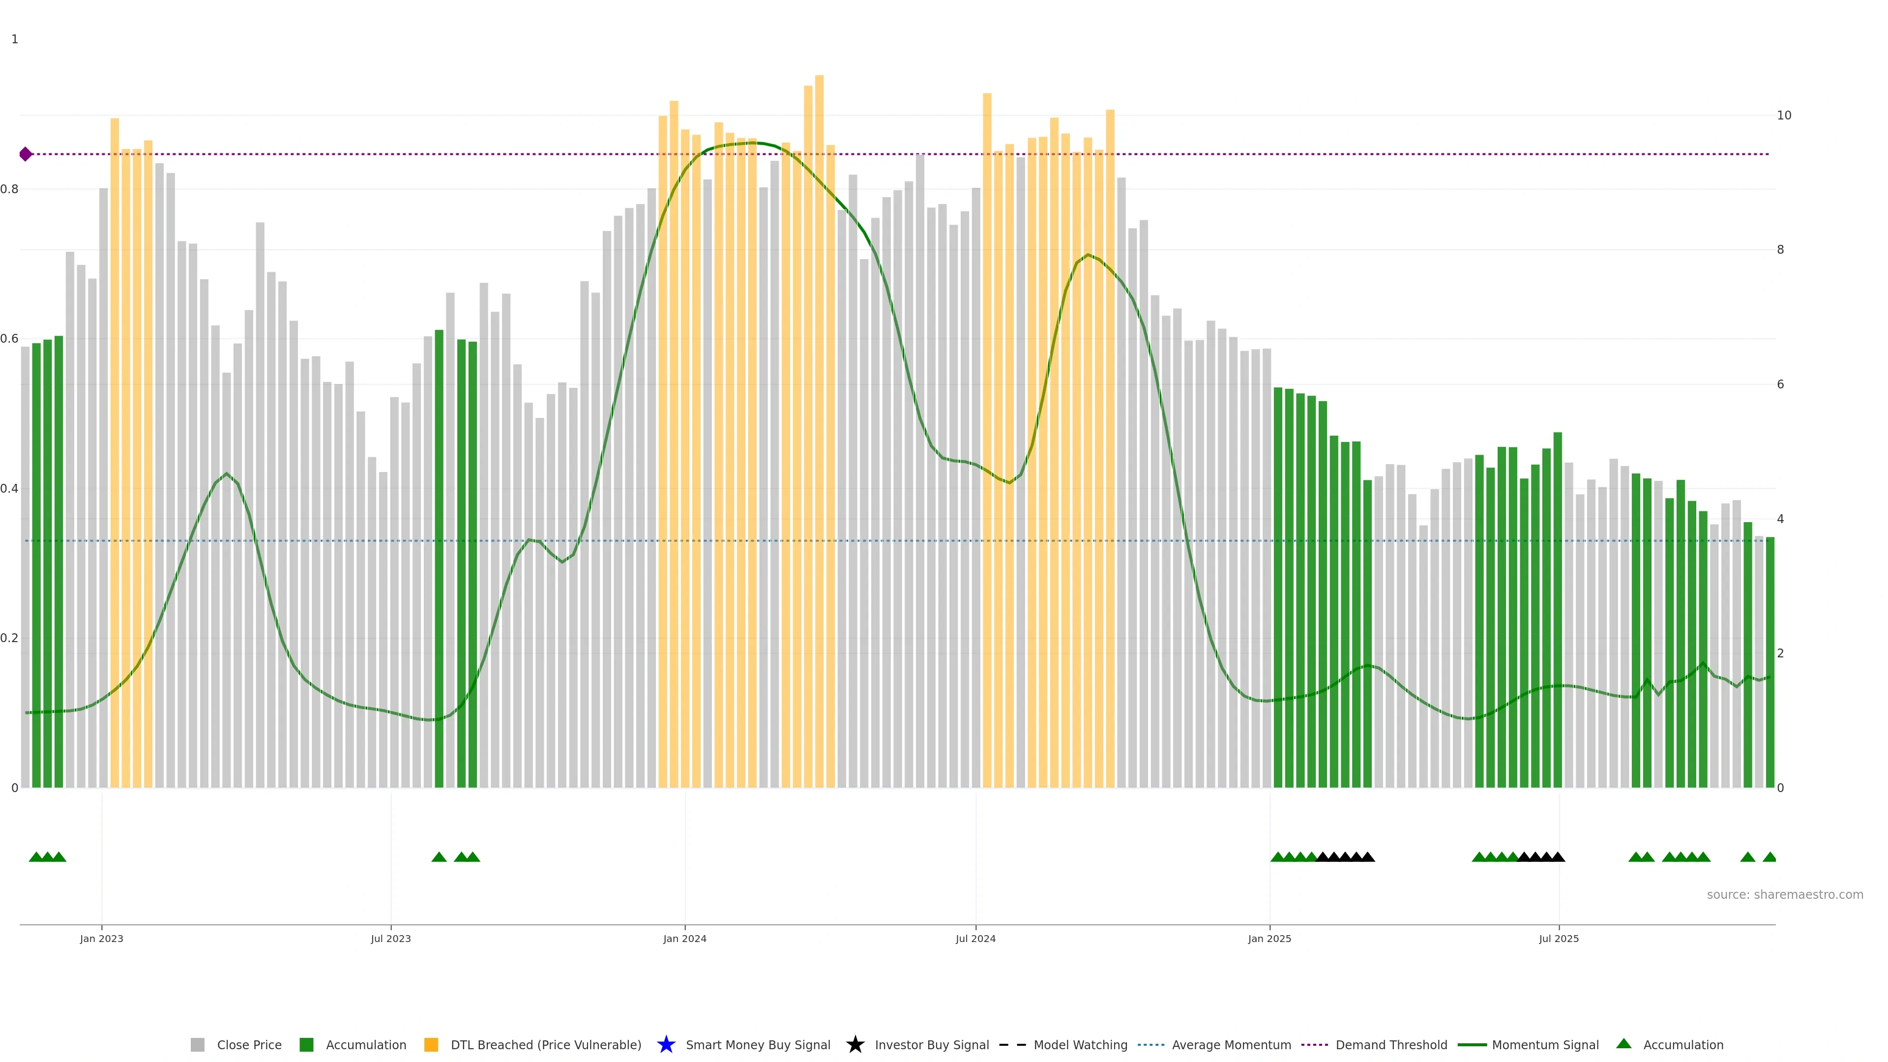Click the dashed Model Watching legend line icon
1888x1062 pixels.
coord(1012,1044)
